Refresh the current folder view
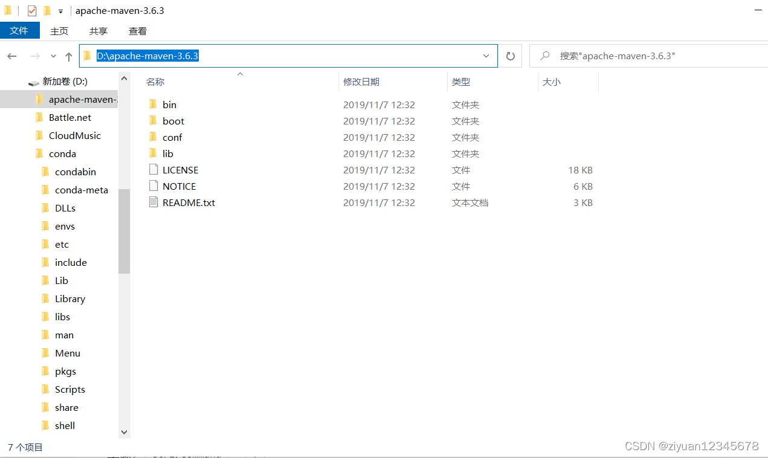Image resolution: width=768 pixels, height=458 pixels. pyautogui.click(x=511, y=56)
